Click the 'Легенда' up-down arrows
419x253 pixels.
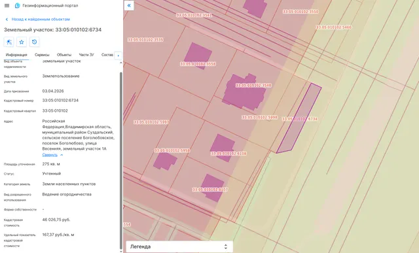point(225,246)
